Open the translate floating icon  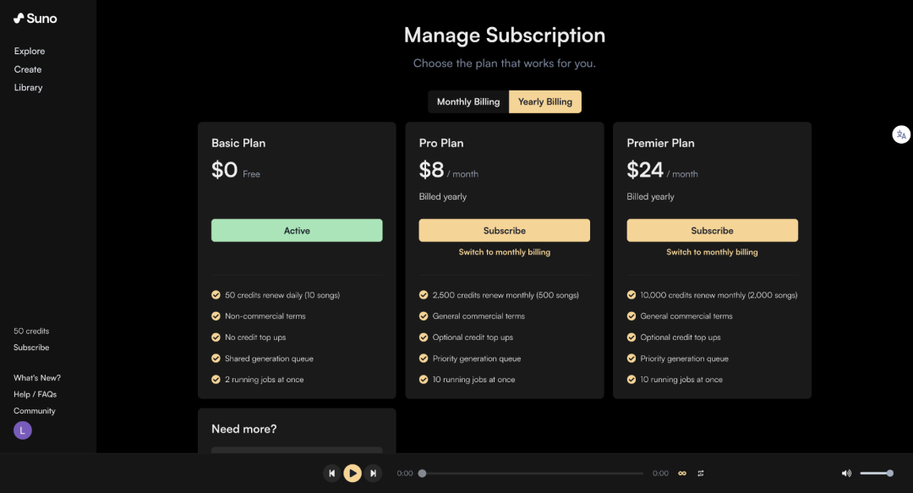901,134
